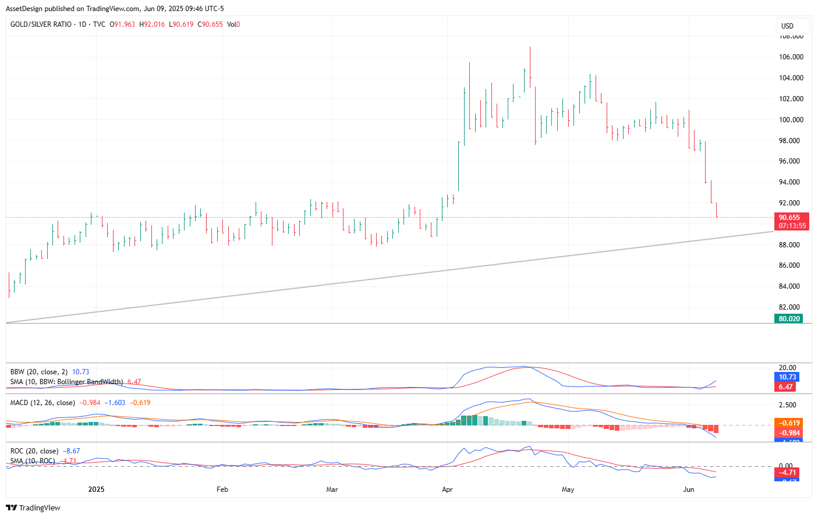Click the MACD legend value −0.984
Screen dimensions: 818x518
click(x=90, y=403)
